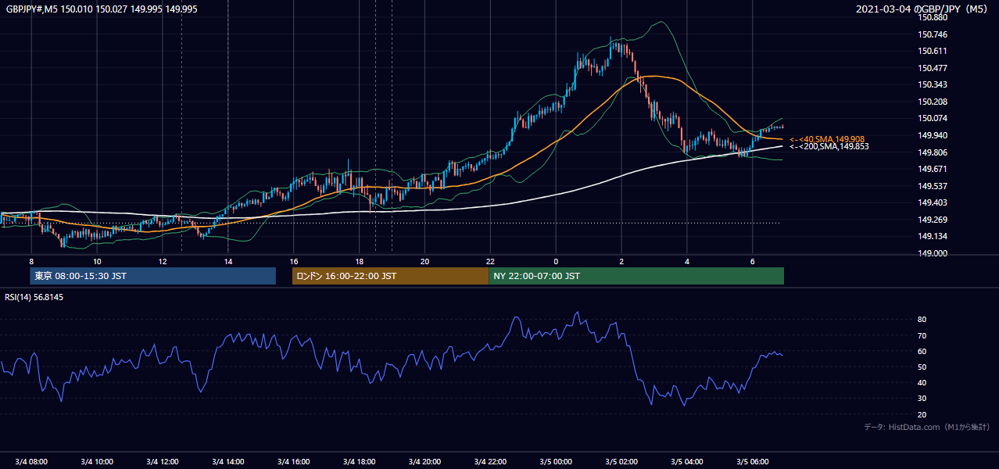The image size is (999, 469).
Task: Click the 150.880 price axis label
Action: coord(933,18)
